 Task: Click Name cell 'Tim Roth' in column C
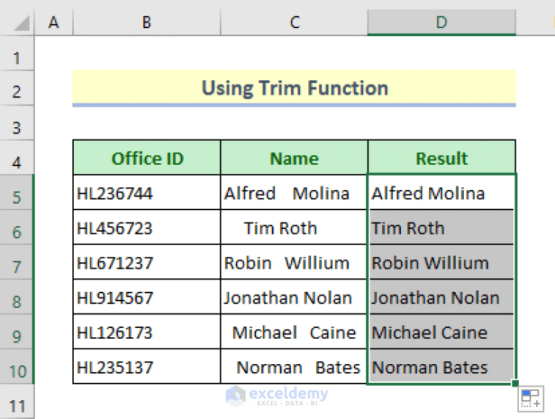[294, 227]
